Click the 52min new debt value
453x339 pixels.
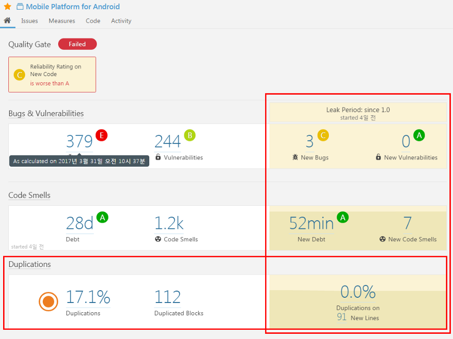tap(311, 223)
